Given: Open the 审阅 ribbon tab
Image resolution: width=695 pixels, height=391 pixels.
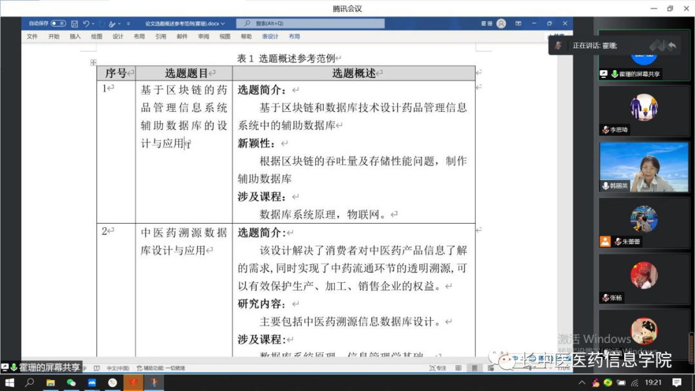Looking at the screenshot, I should pyautogui.click(x=203, y=36).
